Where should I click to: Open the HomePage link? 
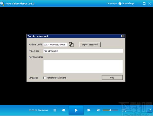[x=128, y=3]
